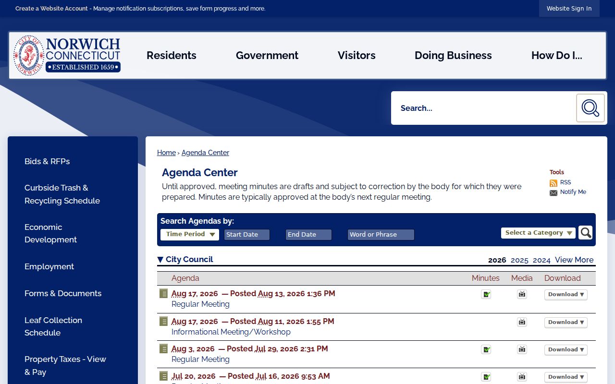
Task: Open the Select a Category dropdown
Action: (538, 233)
